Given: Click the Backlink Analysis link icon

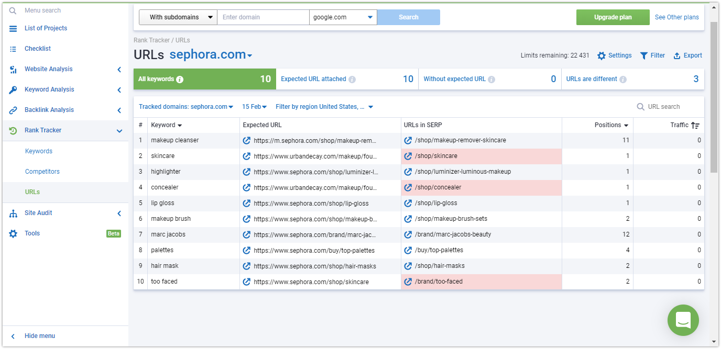Looking at the screenshot, I should (13, 110).
